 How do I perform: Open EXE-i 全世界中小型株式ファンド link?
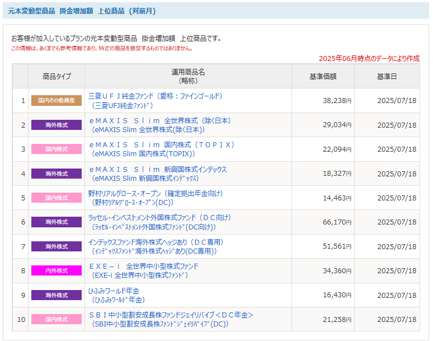coord(143,271)
